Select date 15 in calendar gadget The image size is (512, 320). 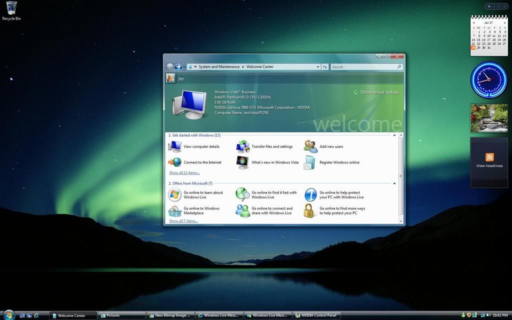[x=478, y=40]
